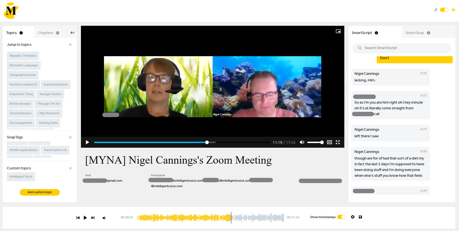
Task: Enable picture-in-picture mode
Action: pos(338,31)
